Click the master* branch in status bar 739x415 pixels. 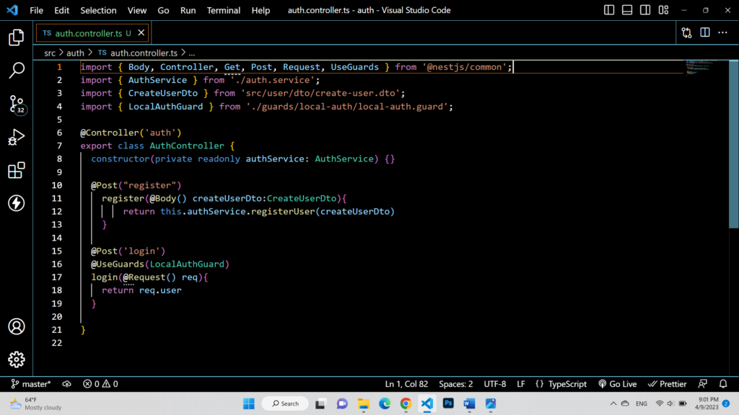30,384
